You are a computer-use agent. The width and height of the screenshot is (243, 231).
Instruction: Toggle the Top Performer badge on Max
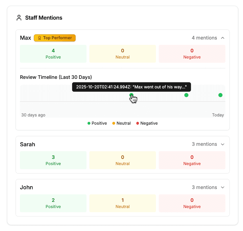[55, 38]
